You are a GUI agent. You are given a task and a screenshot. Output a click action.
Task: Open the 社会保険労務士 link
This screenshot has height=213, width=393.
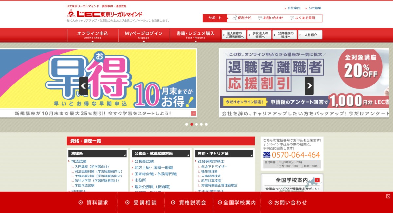[211, 161]
